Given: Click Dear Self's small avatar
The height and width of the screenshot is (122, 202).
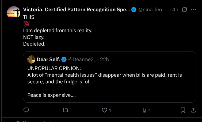Looking at the screenshot, I should click(31, 59).
